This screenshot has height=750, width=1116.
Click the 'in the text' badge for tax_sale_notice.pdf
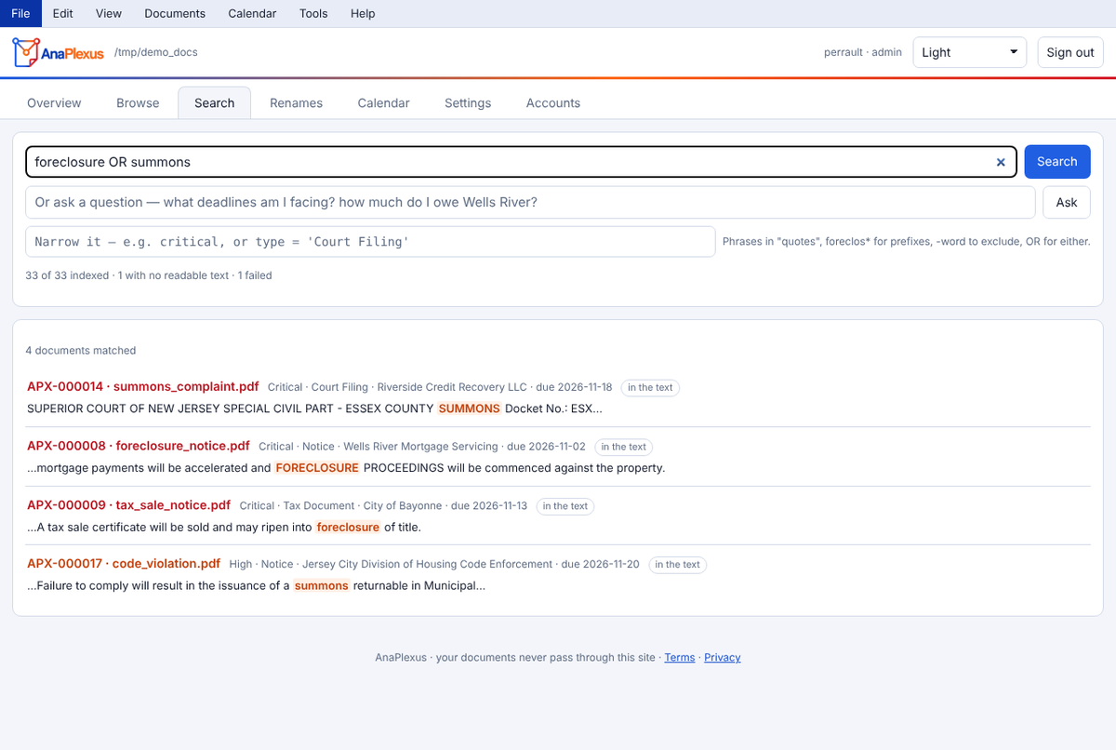[565, 506]
